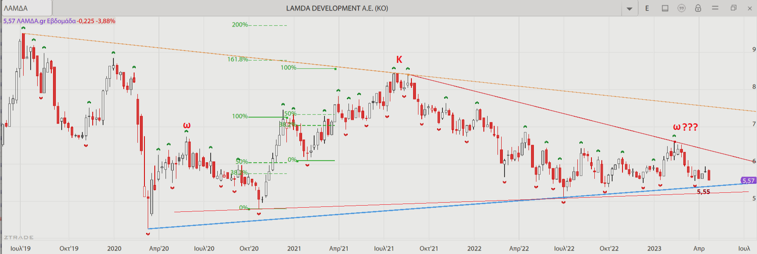The height and width of the screenshot is (254, 757).
Task: Expand the symbol list dropdown arrow
Action: pos(630,9)
